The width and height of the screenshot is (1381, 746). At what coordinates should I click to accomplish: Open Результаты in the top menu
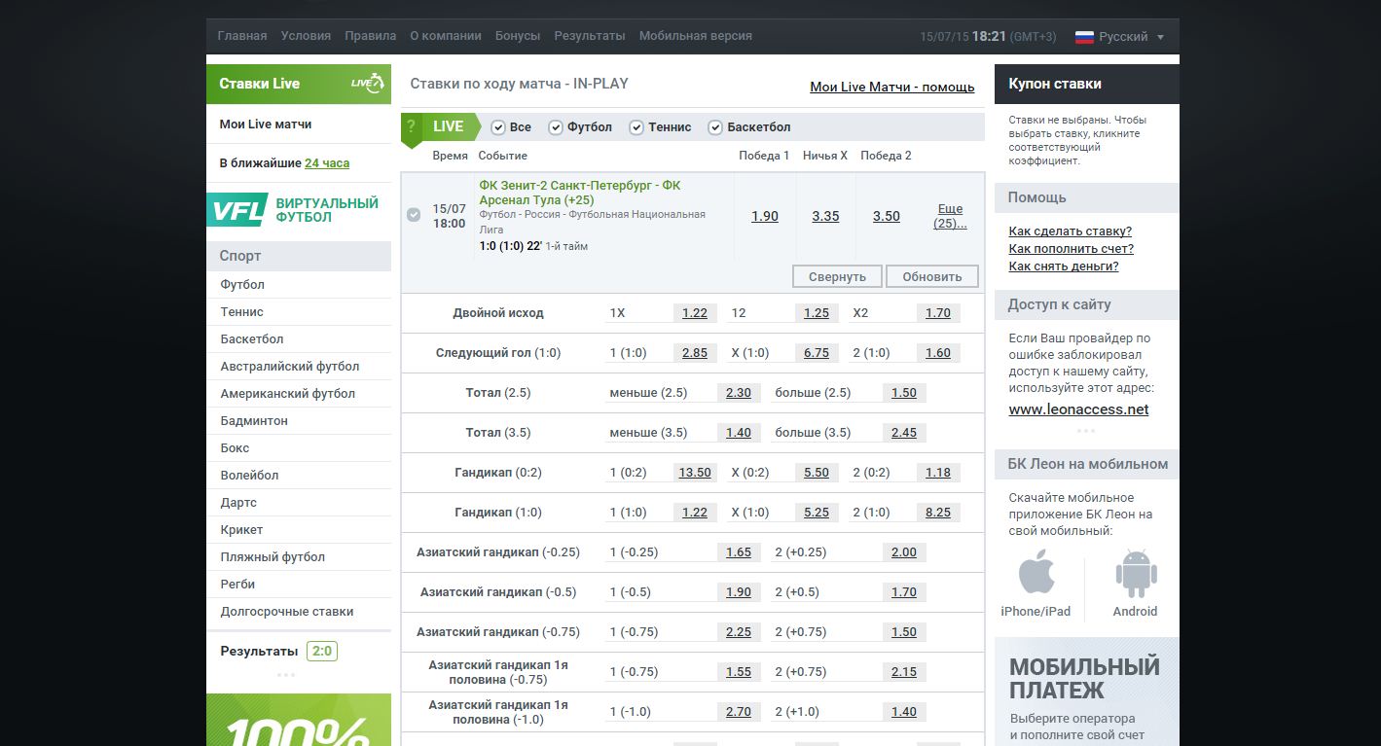[x=590, y=36]
